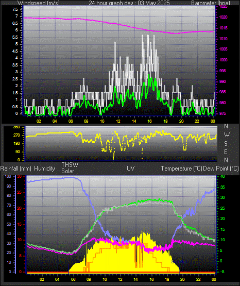Click the "Barometer (hpa)" axis title
The width and height of the screenshot is (240, 286).
point(211,3)
